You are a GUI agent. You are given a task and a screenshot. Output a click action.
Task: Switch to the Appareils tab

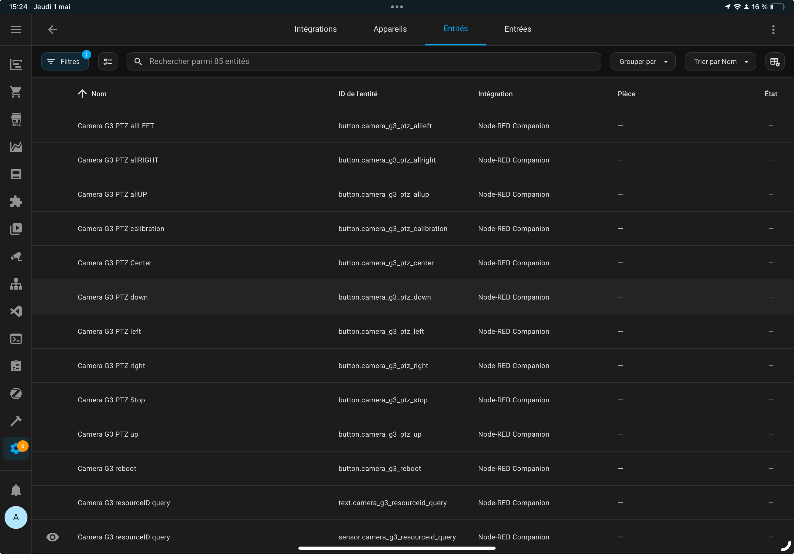point(390,29)
